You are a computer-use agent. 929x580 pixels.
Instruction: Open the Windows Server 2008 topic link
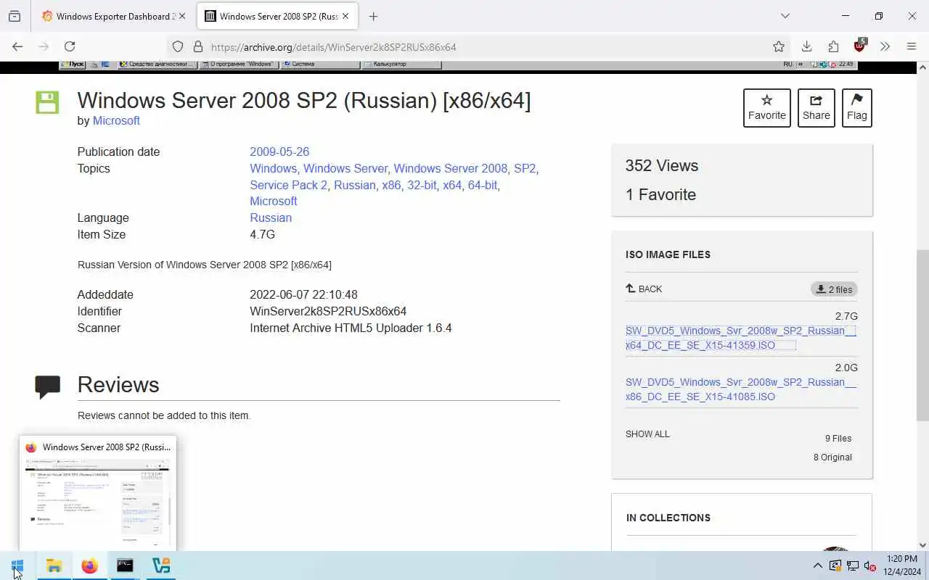(450, 168)
